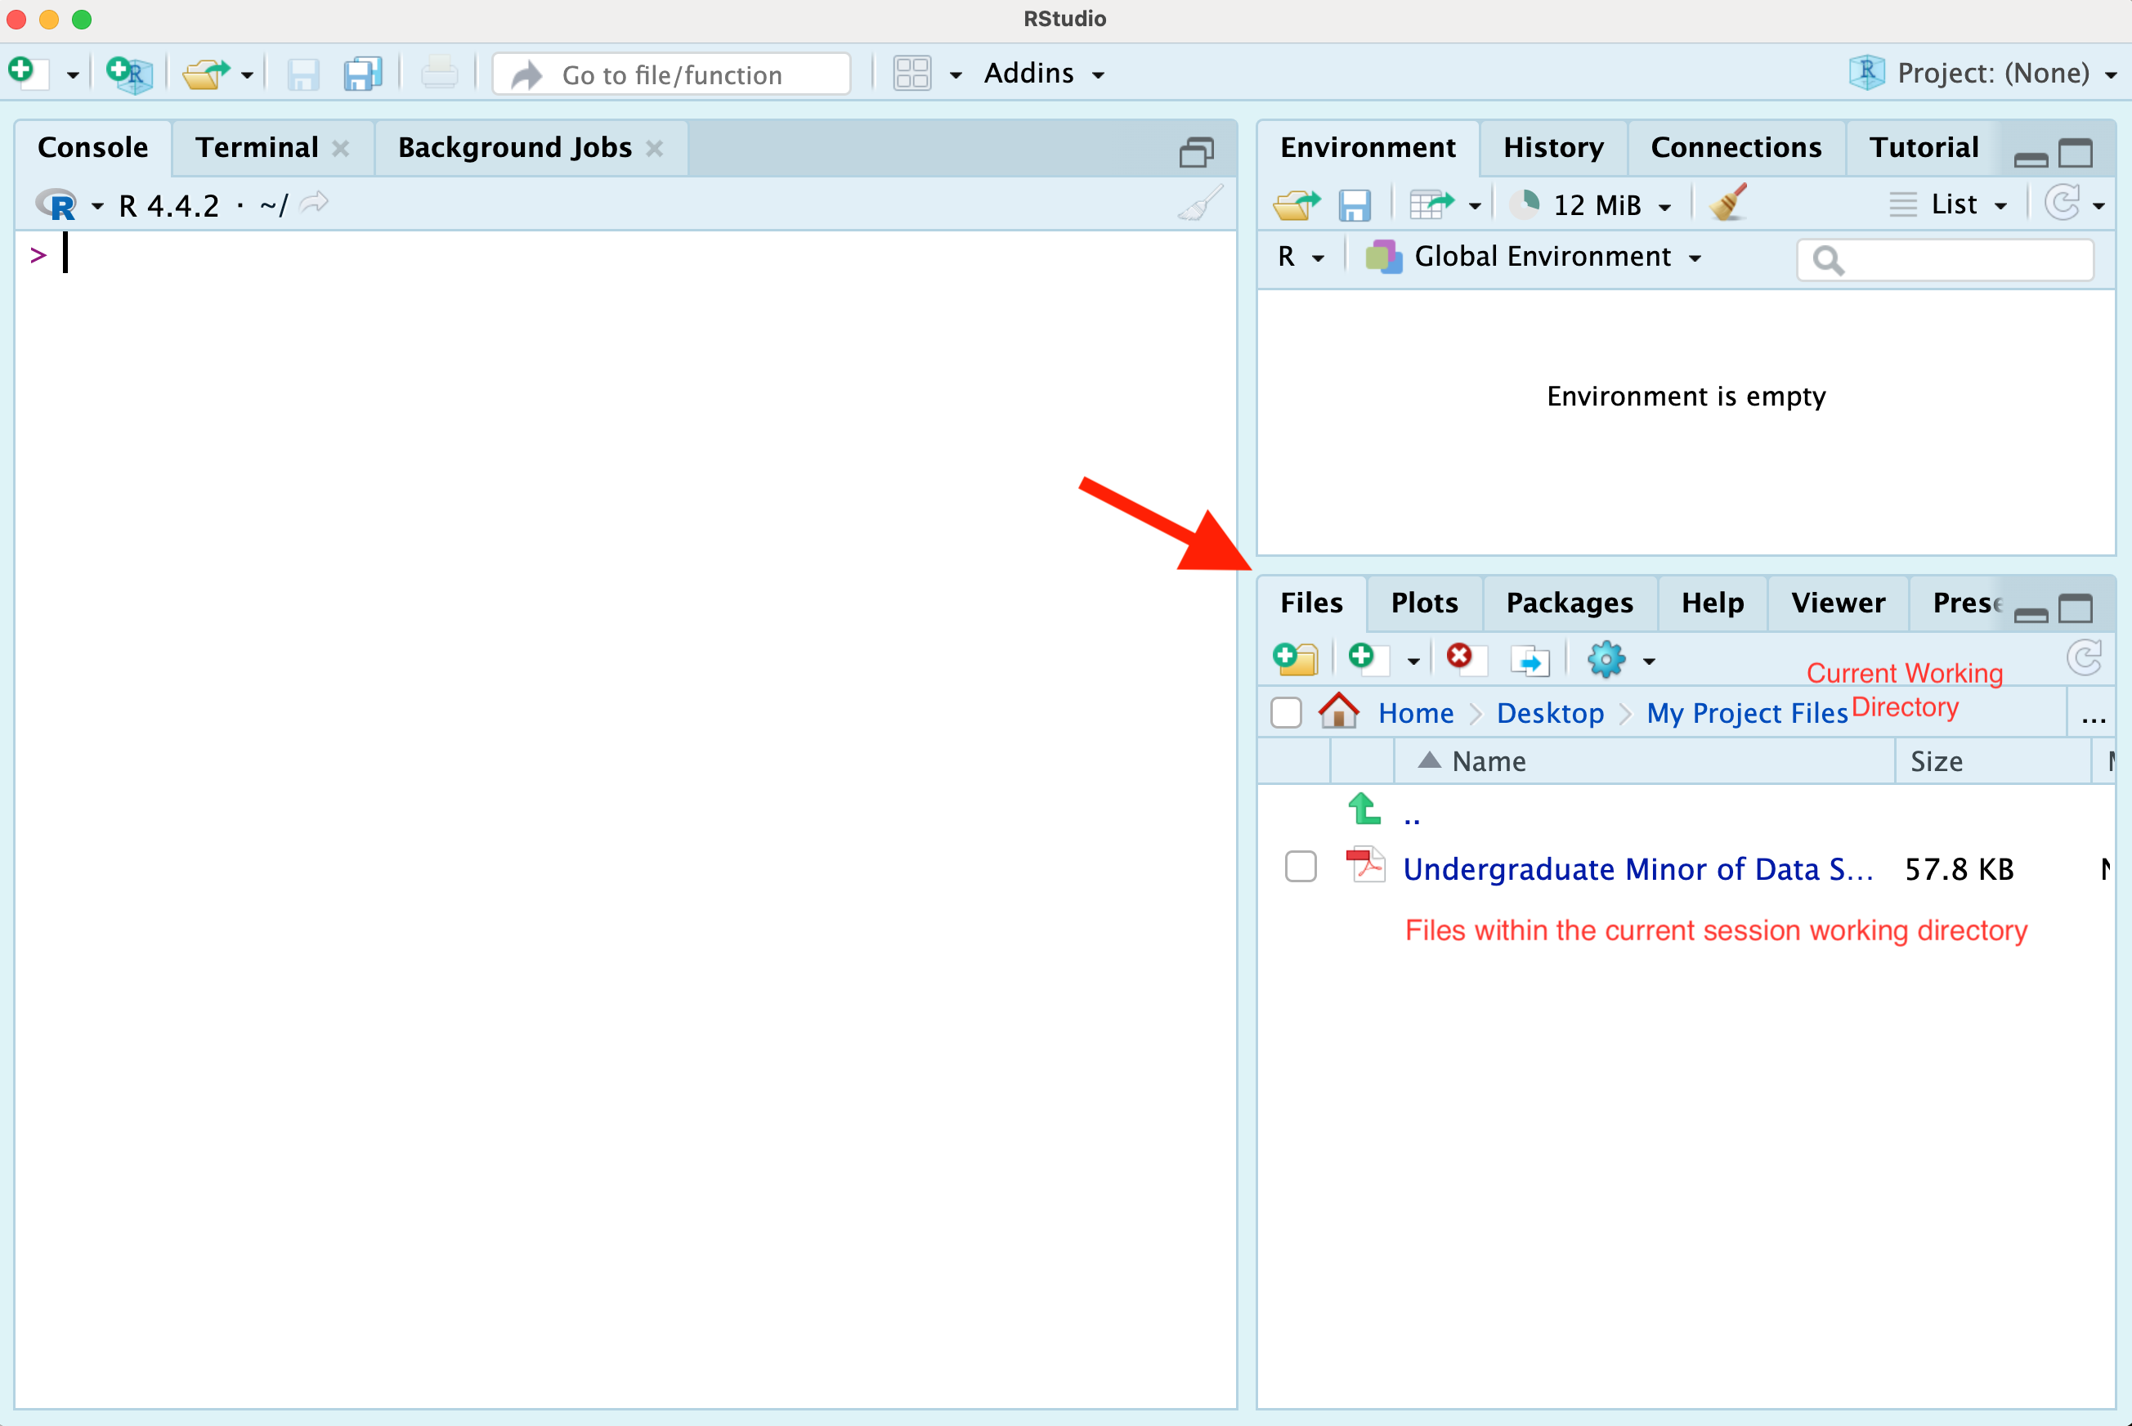Navigate to Desktop in the breadcrumb path
The height and width of the screenshot is (1426, 2132).
1550,713
